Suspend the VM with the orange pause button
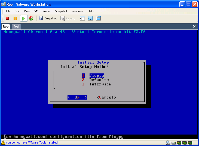 pyautogui.click(x=15, y=18)
